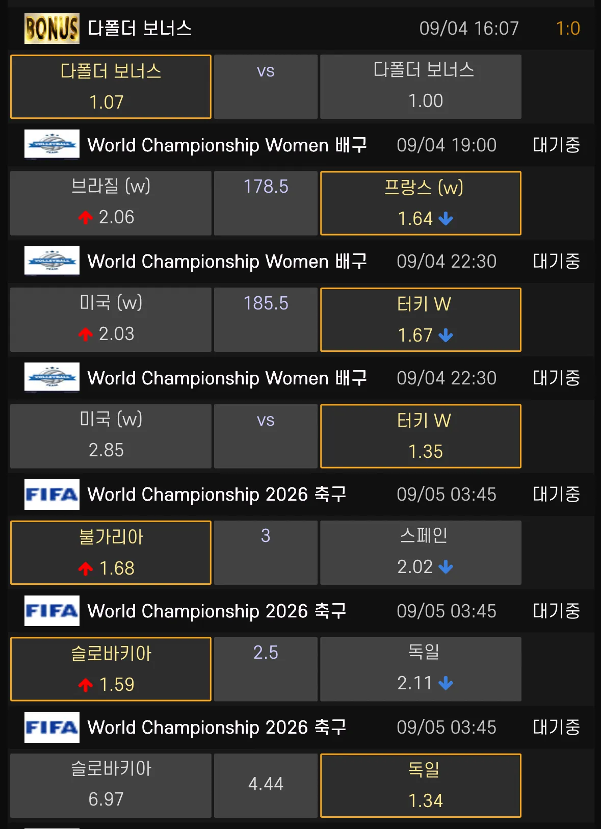Click the red up arrow next to 2.06
This screenshot has height=829, width=601.
pos(86,218)
